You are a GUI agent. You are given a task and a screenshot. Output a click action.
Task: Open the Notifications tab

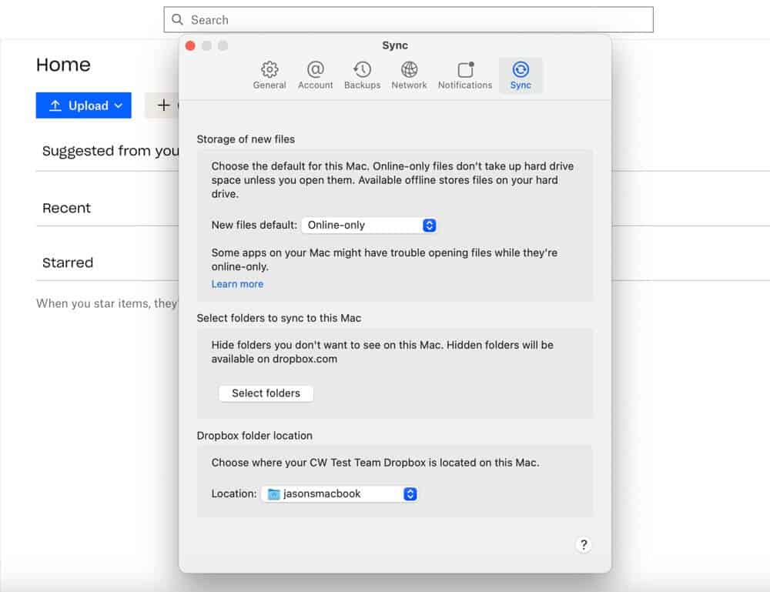click(465, 75)
